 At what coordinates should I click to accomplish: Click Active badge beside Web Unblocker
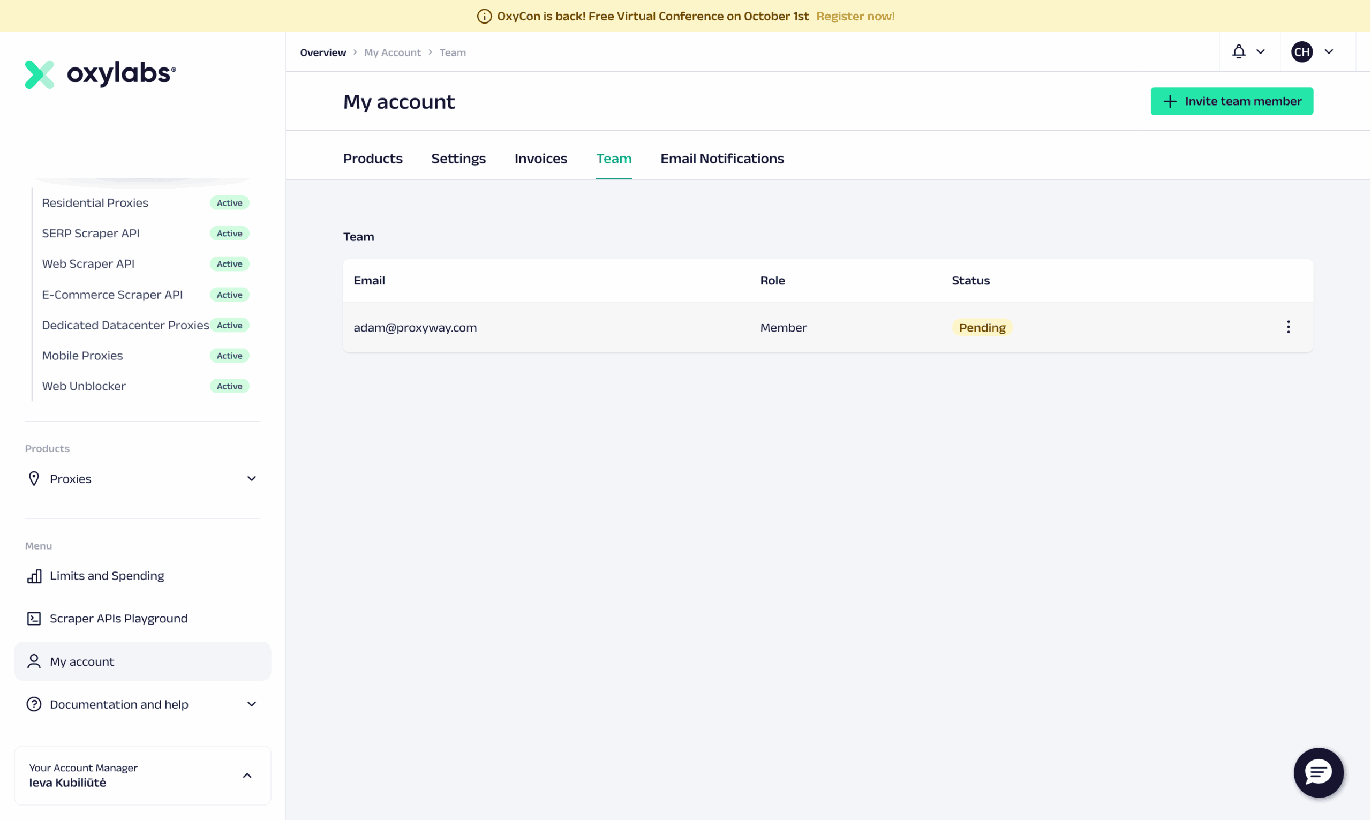coord(229,386)
